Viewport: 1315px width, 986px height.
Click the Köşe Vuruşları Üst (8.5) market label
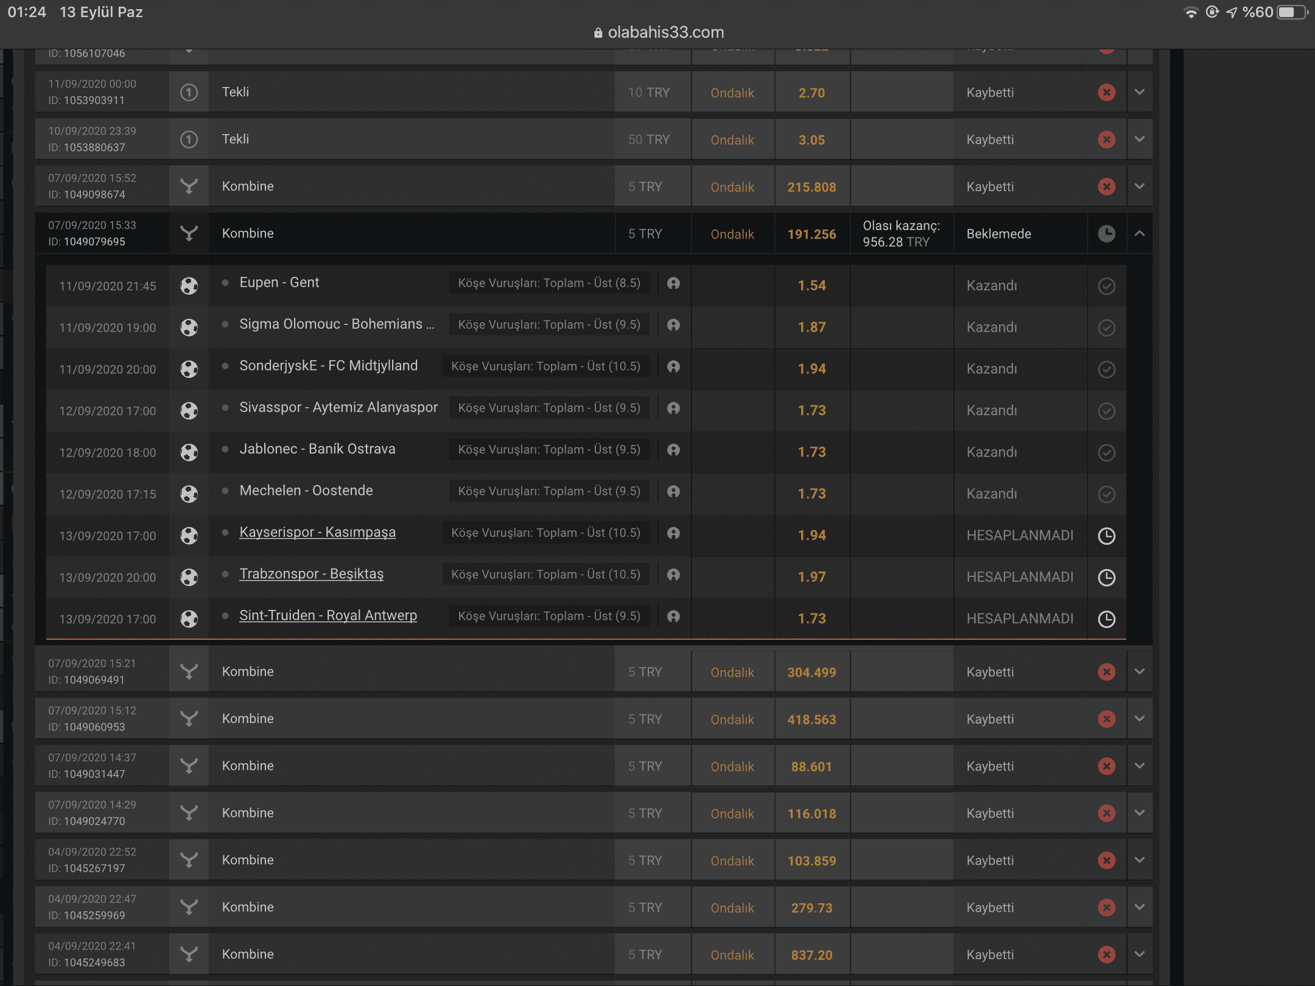click(549, 283)
